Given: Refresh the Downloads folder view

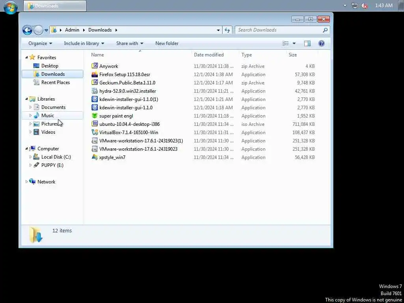Looking at the screenshot, I should [227, 30].
